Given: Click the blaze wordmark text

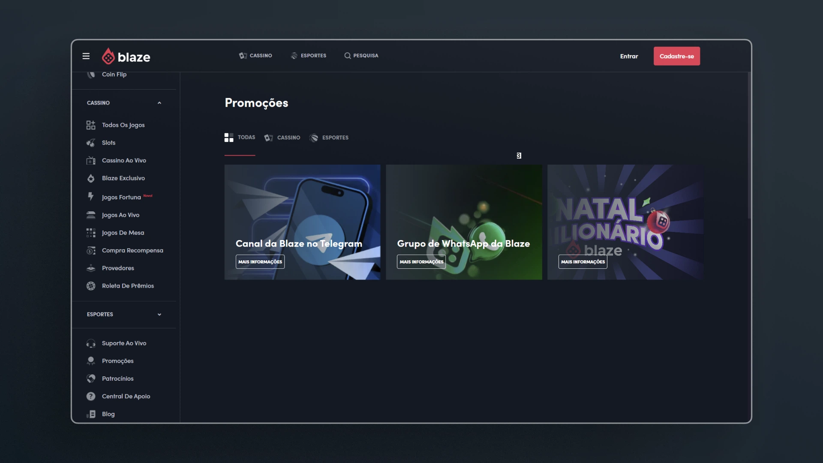Looking at the screenshot, I should point(134,57).
